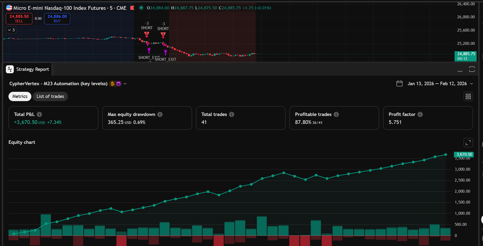Click the Total trades value 41
483x246 pixels.
204,122
